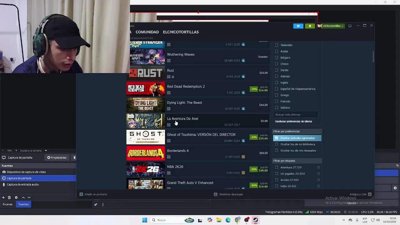Open OBS audio mixer advanced gears icon
Viewport: 400px width, 225px height.
(96, 205)
